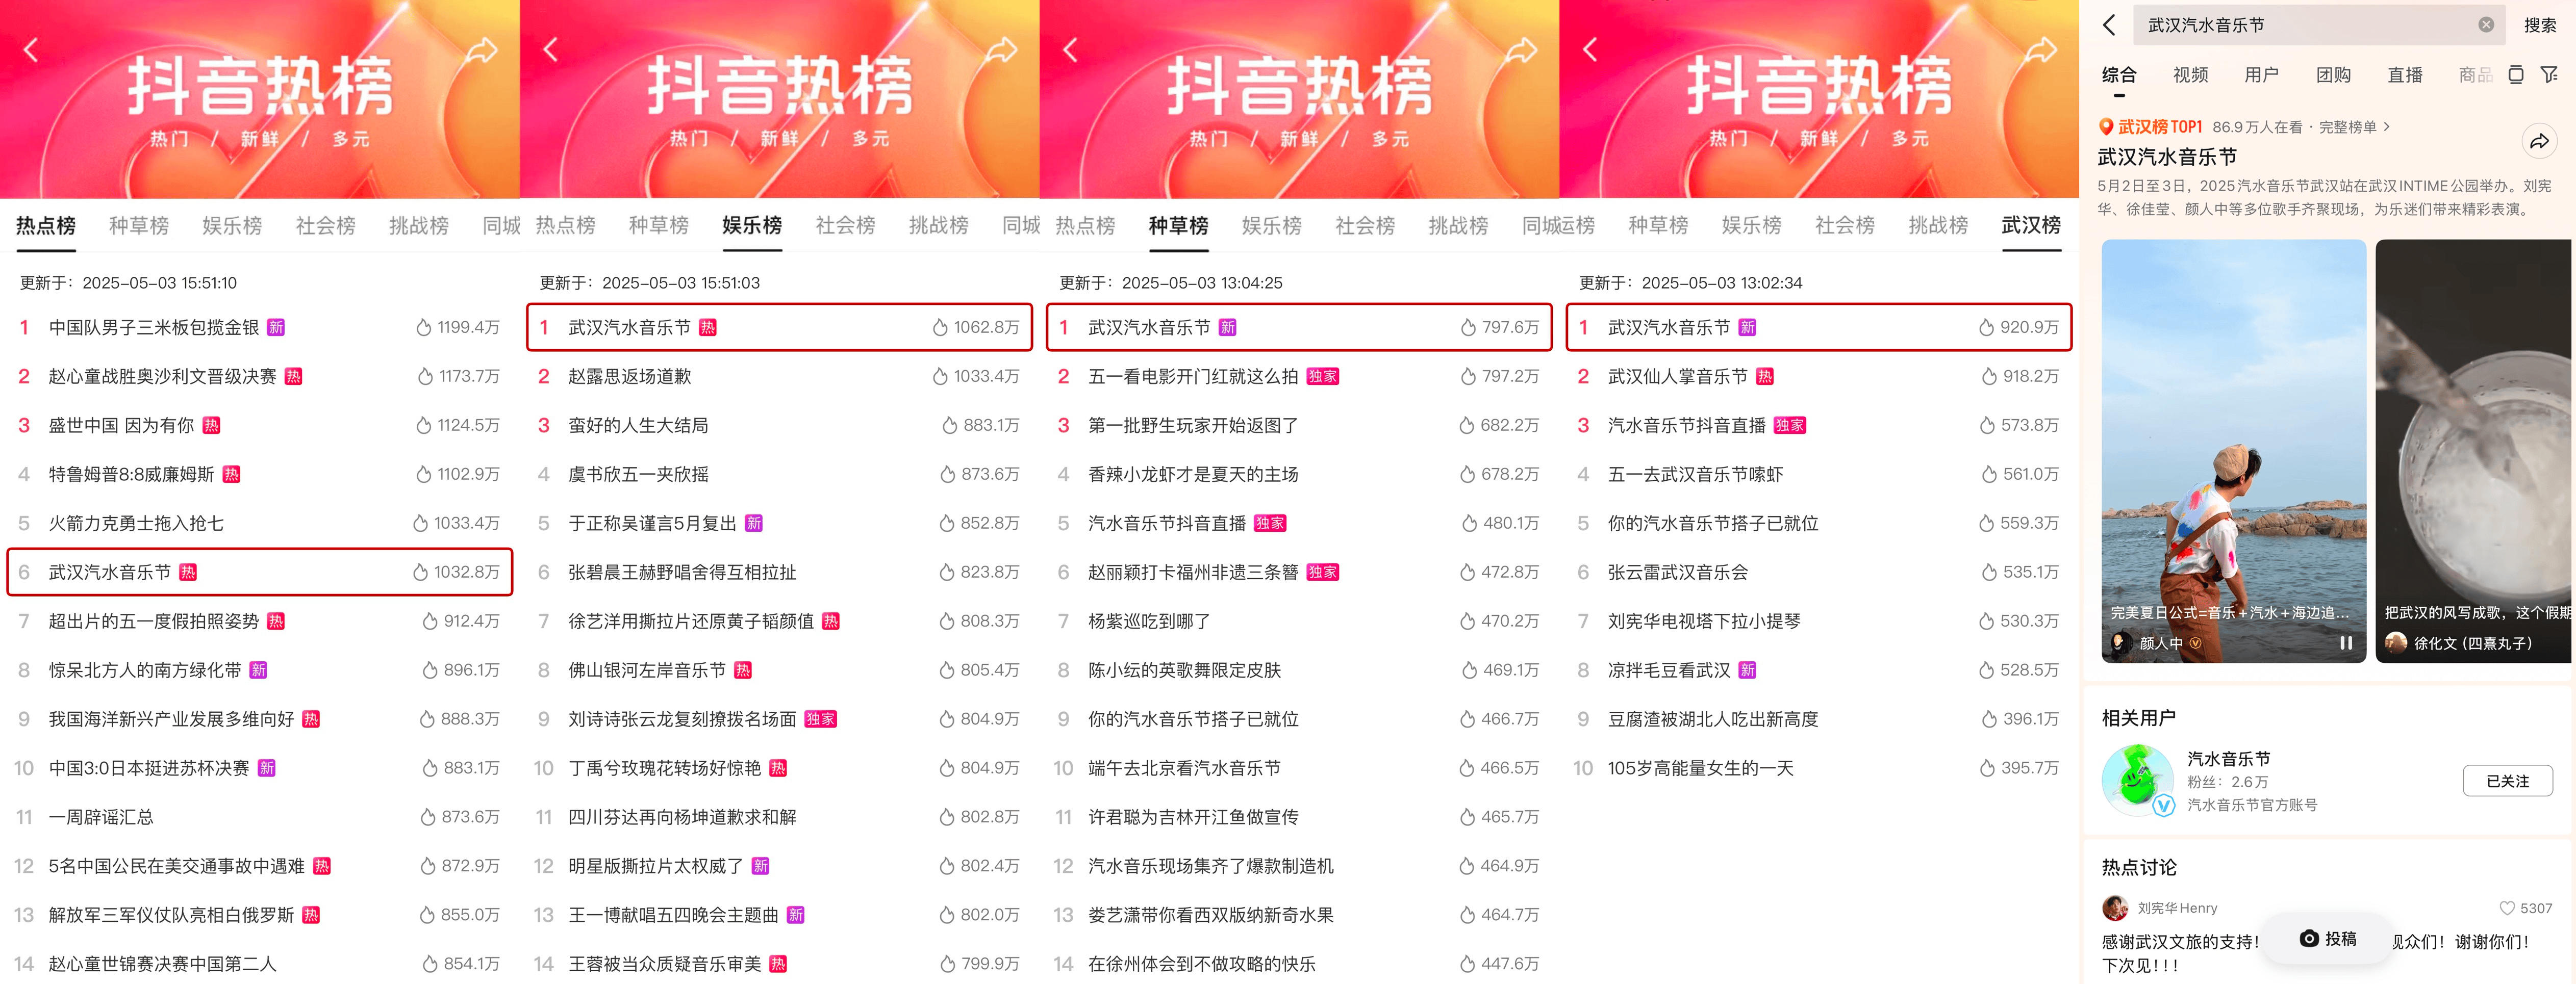
Task: Select the 种草榜 tab on the 热点榜-selected screen
Action: 139,226
